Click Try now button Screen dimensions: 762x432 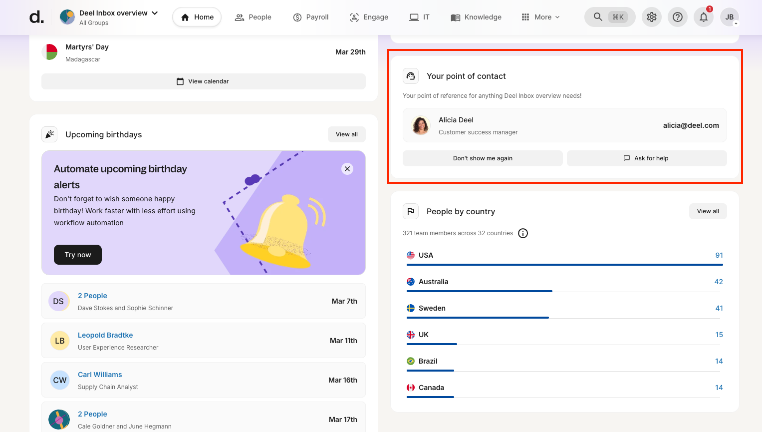(x=78, y=255)
